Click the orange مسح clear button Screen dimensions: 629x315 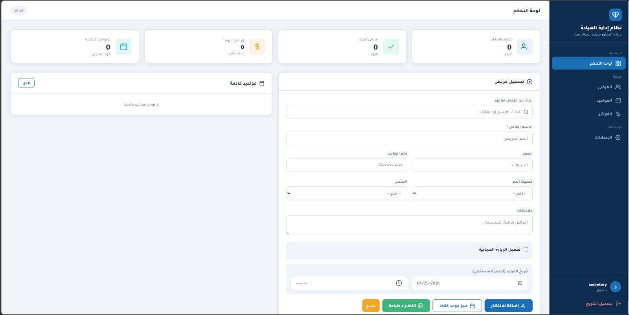[x=371, y=306]
